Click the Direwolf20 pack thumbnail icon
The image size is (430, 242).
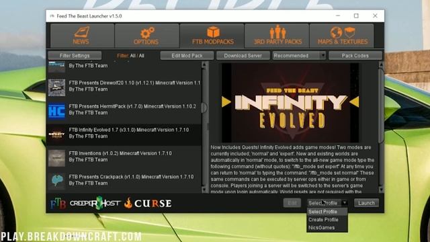[56, 87]
